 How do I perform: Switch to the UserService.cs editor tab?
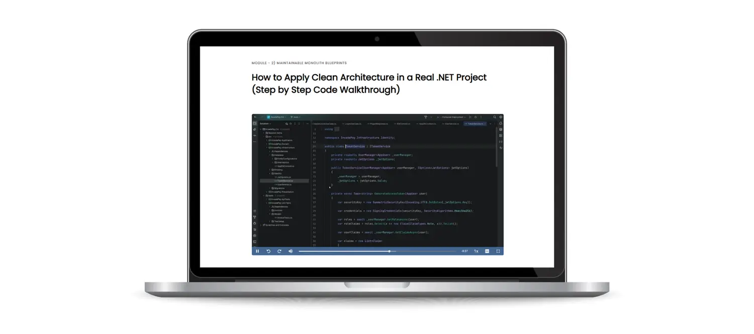pyautogui.click(x=450, y=123)
